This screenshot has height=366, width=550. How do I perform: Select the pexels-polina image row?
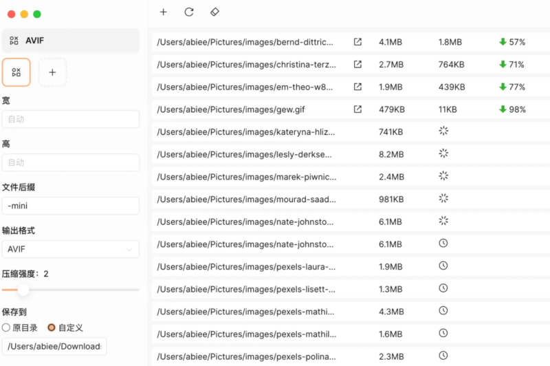coord(246,356)
